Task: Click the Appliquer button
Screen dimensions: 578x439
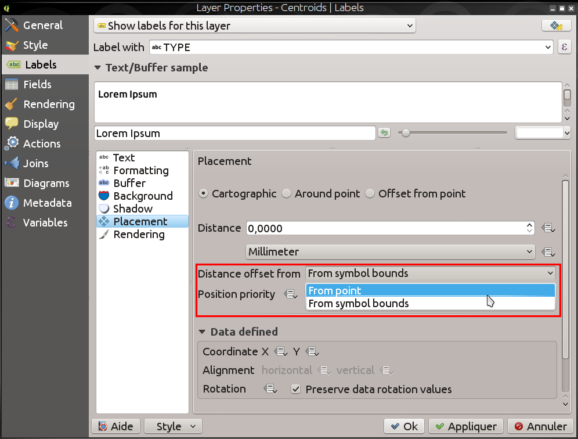Action: coord(466,426)
